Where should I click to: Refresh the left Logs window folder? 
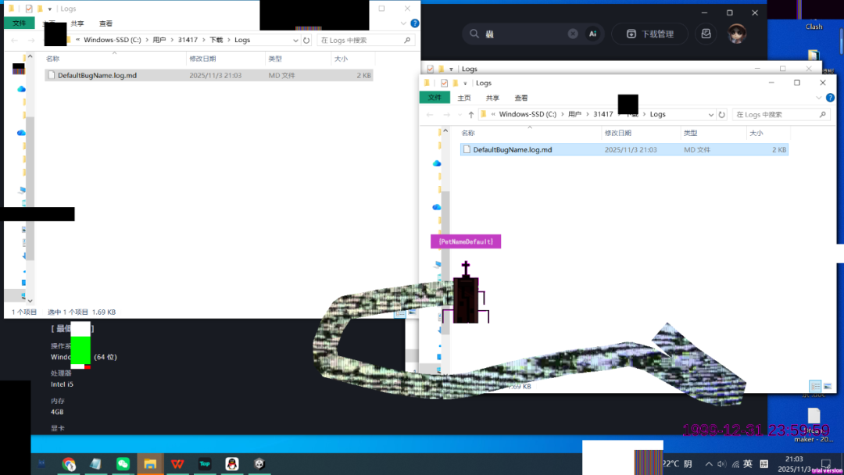click(x=306, y=41)
